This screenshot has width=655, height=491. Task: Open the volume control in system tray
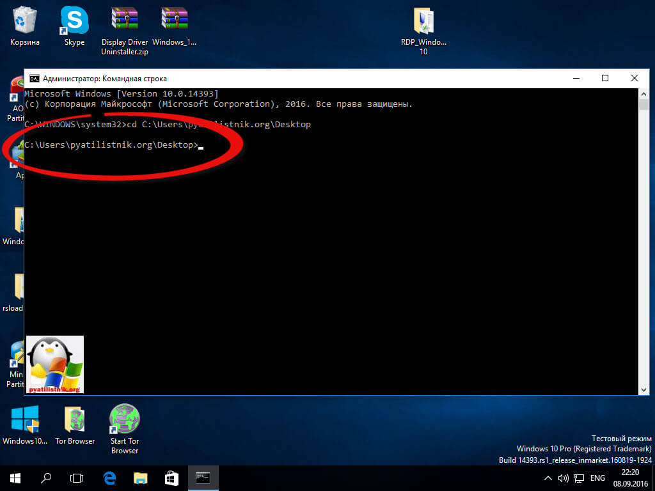click(564, 478)
